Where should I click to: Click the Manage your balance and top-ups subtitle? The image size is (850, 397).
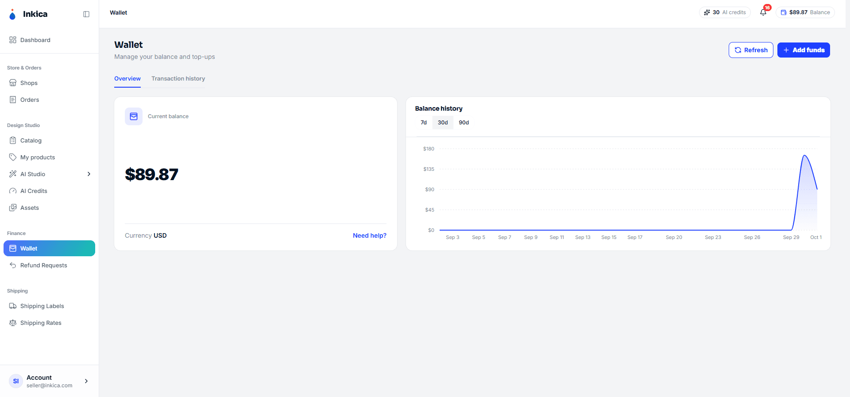point(165,57)
